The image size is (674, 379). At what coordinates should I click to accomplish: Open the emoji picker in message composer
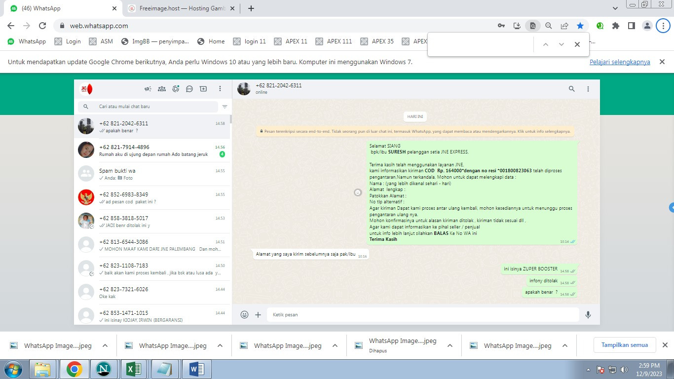[244, 314]
